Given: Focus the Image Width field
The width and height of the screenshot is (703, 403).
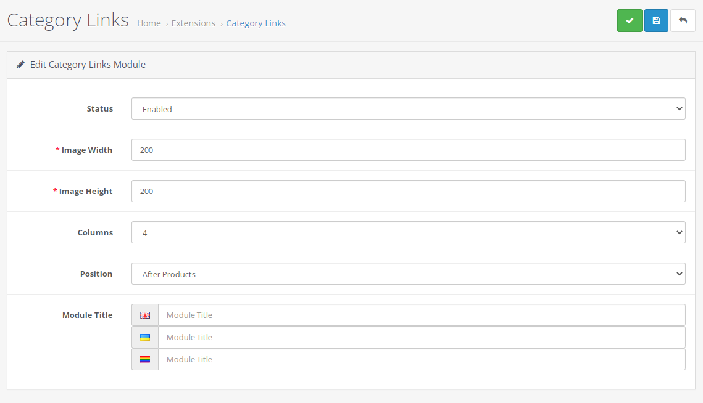Looking at the screenshot, I should coord(409,150).
